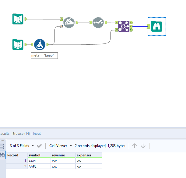Select revenue xxx cell in record 2
The image size is (186, 178).
click(63, 166)
